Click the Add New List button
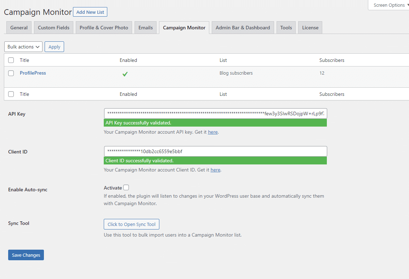Viewport: 409px width, 279px height. [x=90, y=12]
